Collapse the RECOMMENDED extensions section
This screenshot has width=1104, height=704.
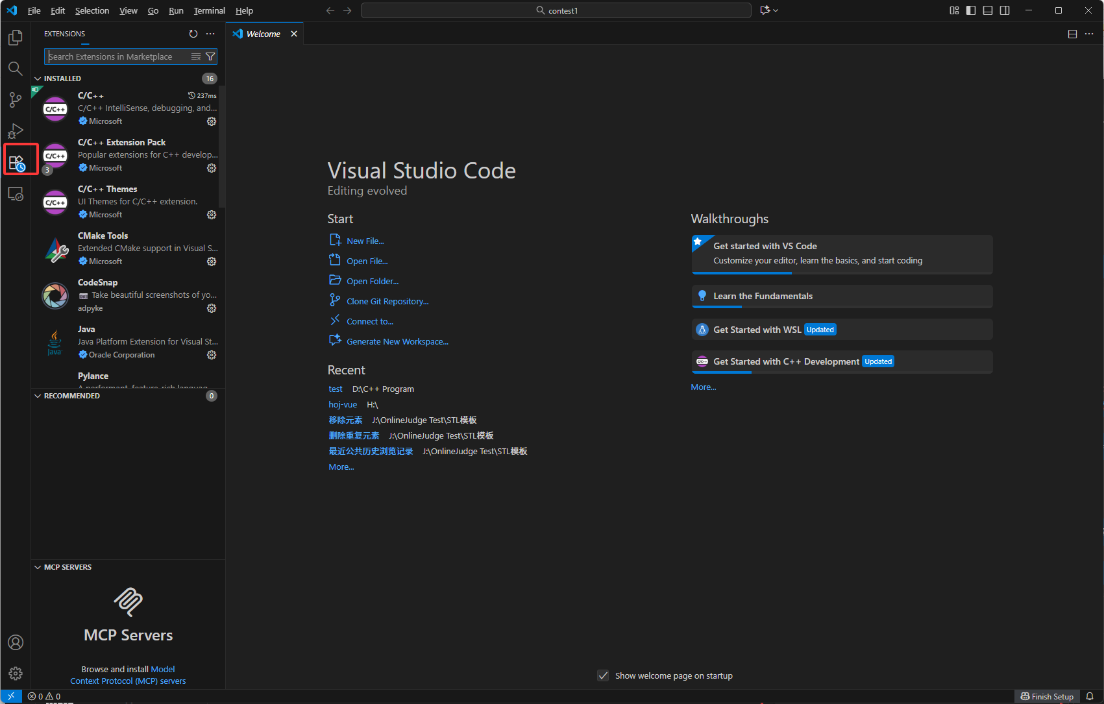click(x=71, y=396)
